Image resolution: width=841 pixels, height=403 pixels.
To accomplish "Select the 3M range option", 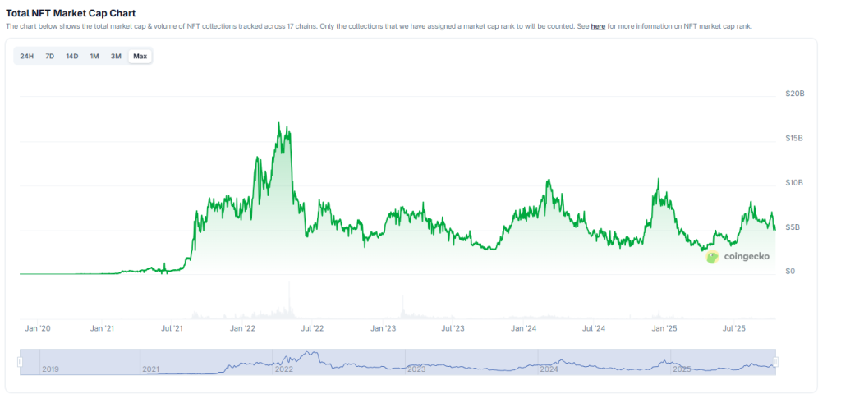I will 116,56.
